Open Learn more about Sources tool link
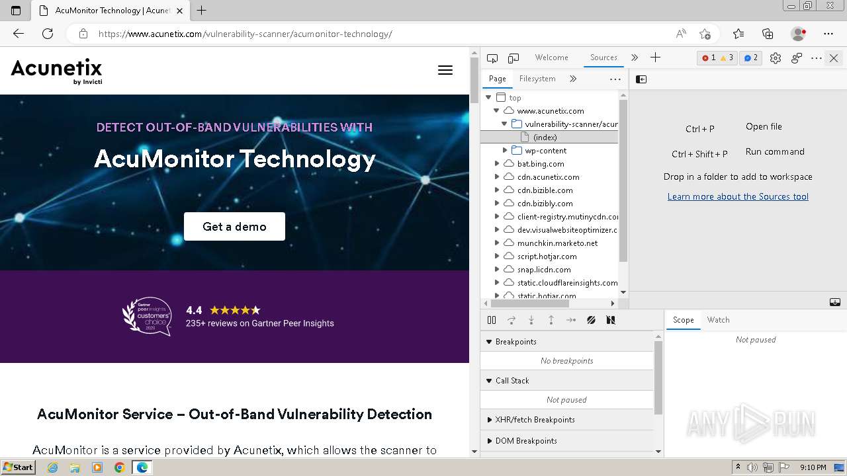Viewport: 847px width, 476px height. pyautogui.click(x=738, y=196)
